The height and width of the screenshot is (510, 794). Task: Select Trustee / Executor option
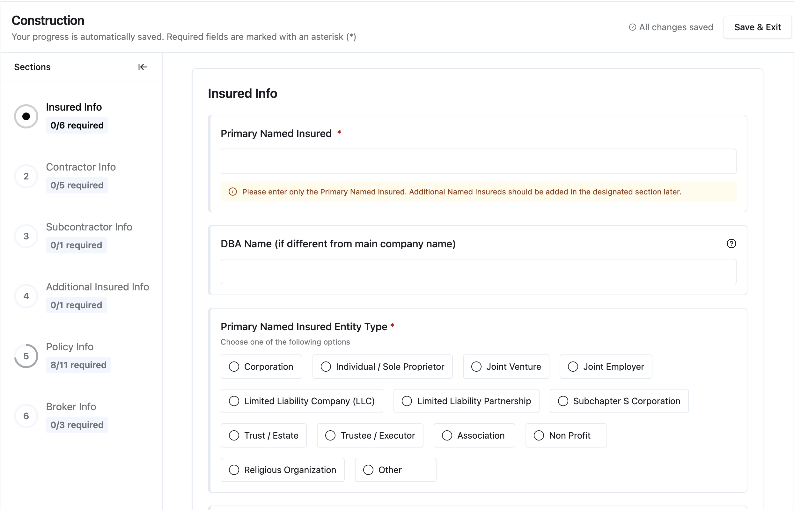point(370,435)
